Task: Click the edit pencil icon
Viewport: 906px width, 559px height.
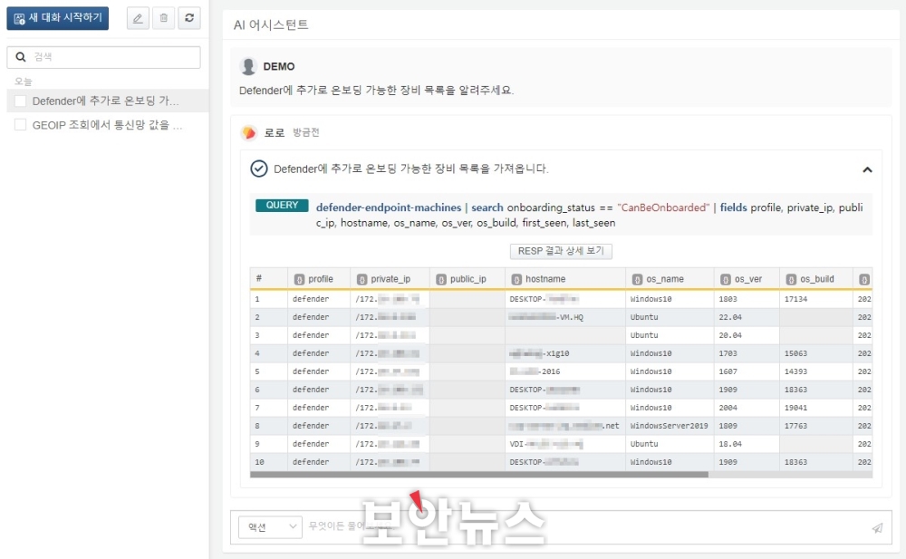Action: click(138, 18)
